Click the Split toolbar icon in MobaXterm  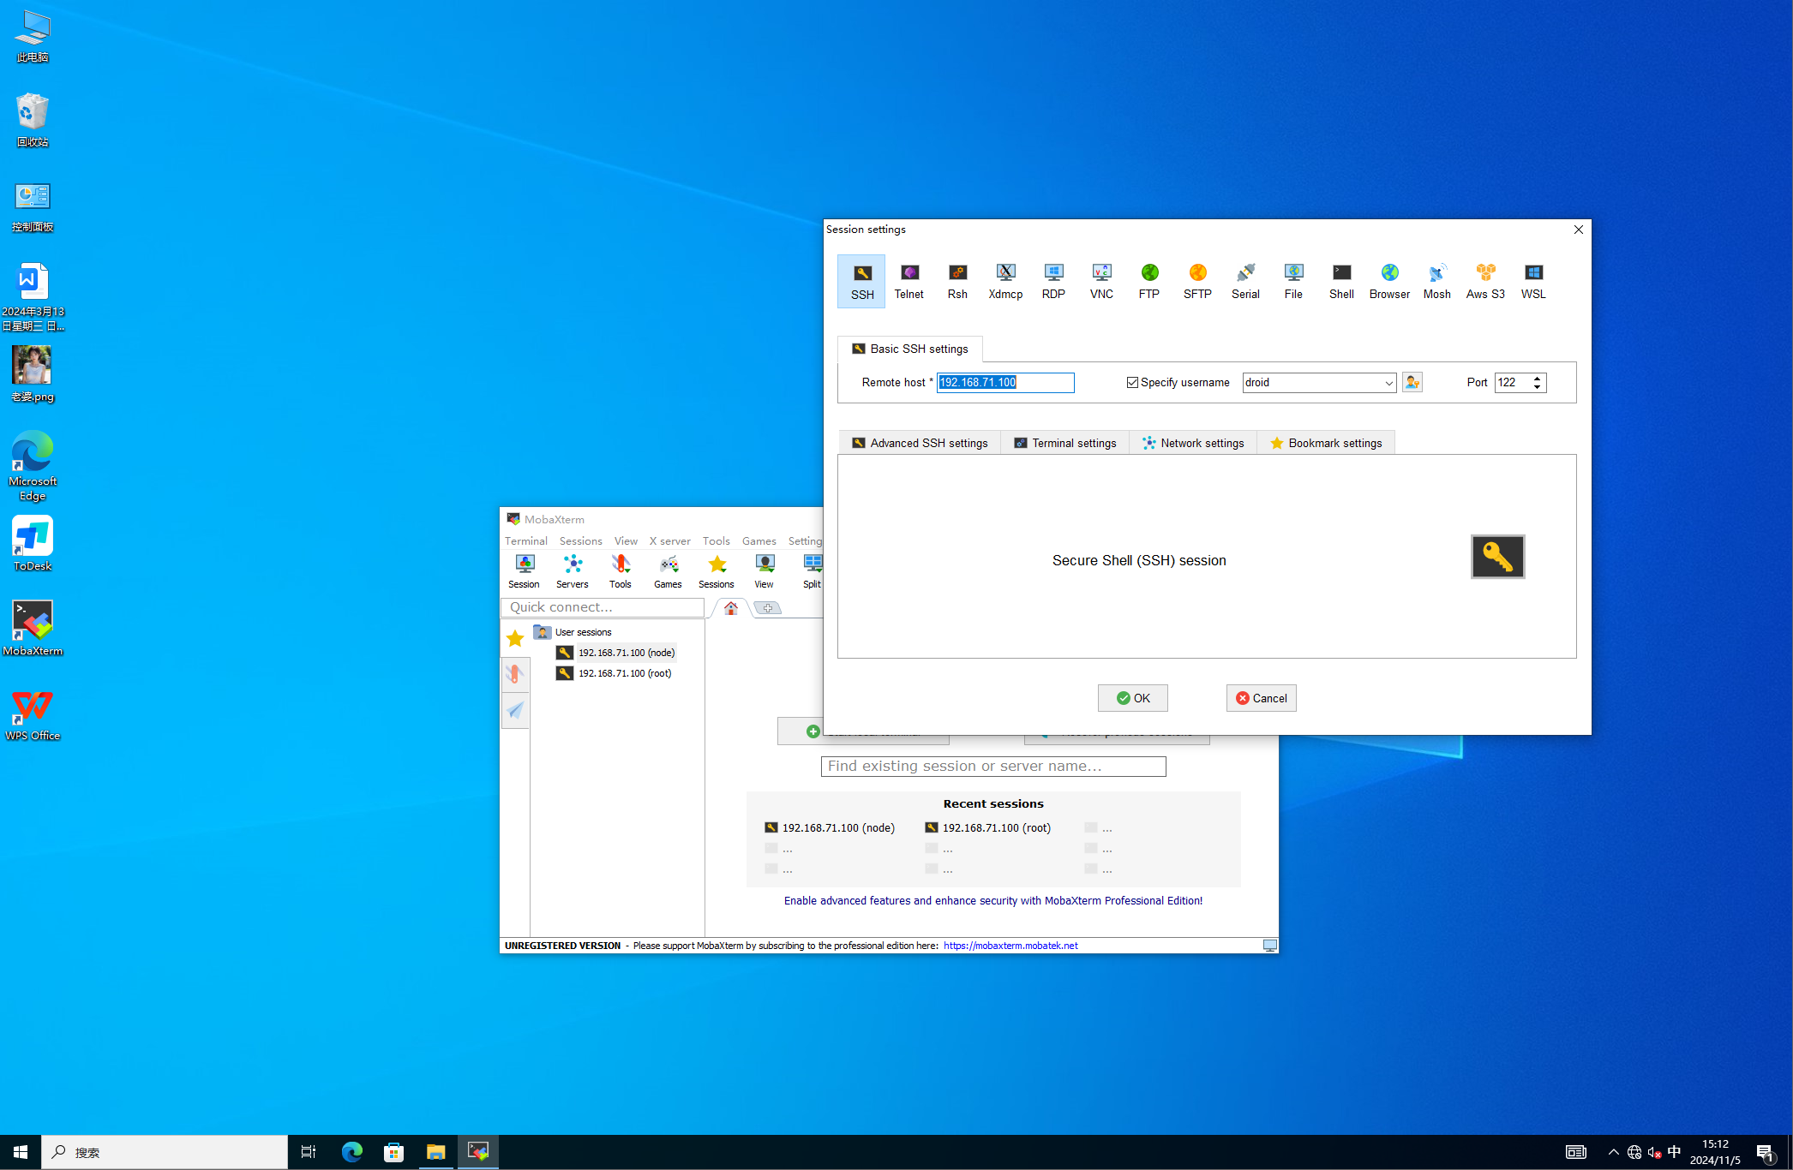(811, 571)
